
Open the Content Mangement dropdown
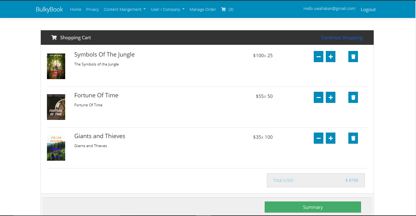(x=124, y=9)
